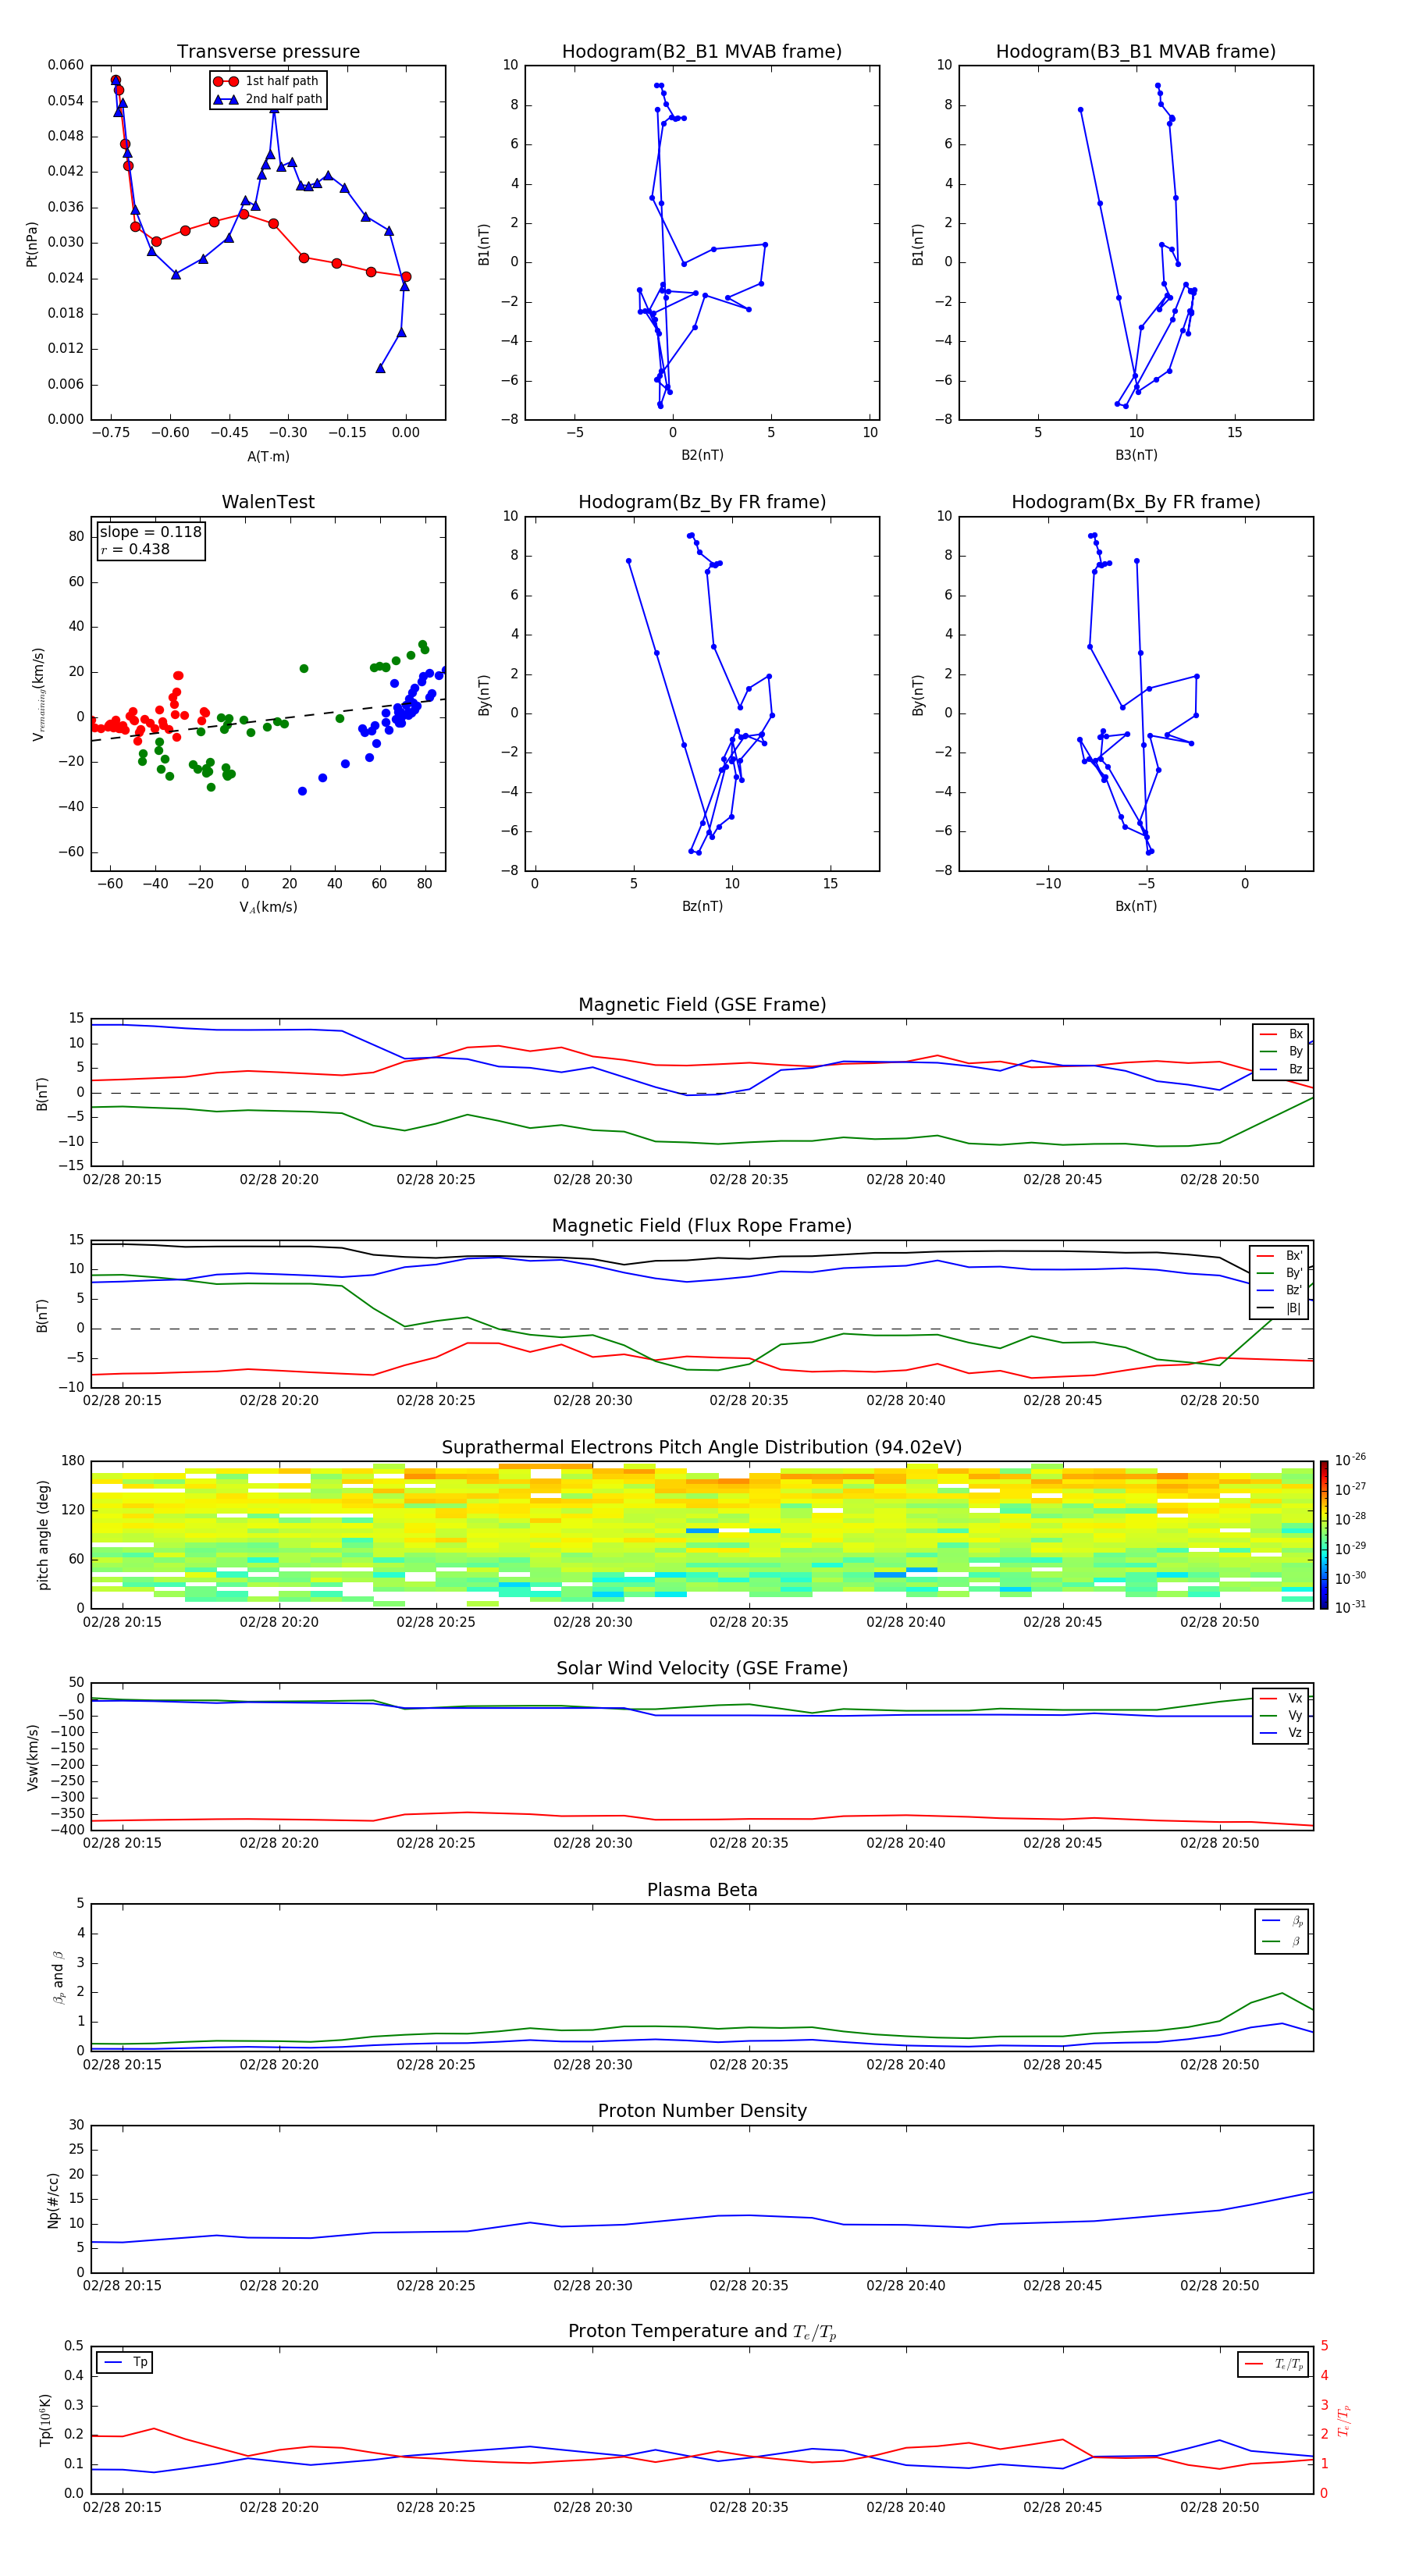Screen dimensions: 1405x2576
Task: Click 'Proton Temperature and Te/Tp' title
Action: 702,2332
